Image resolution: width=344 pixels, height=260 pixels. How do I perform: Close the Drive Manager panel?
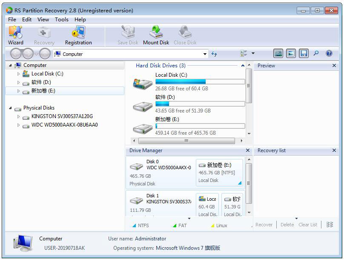[x=248, y=150]
